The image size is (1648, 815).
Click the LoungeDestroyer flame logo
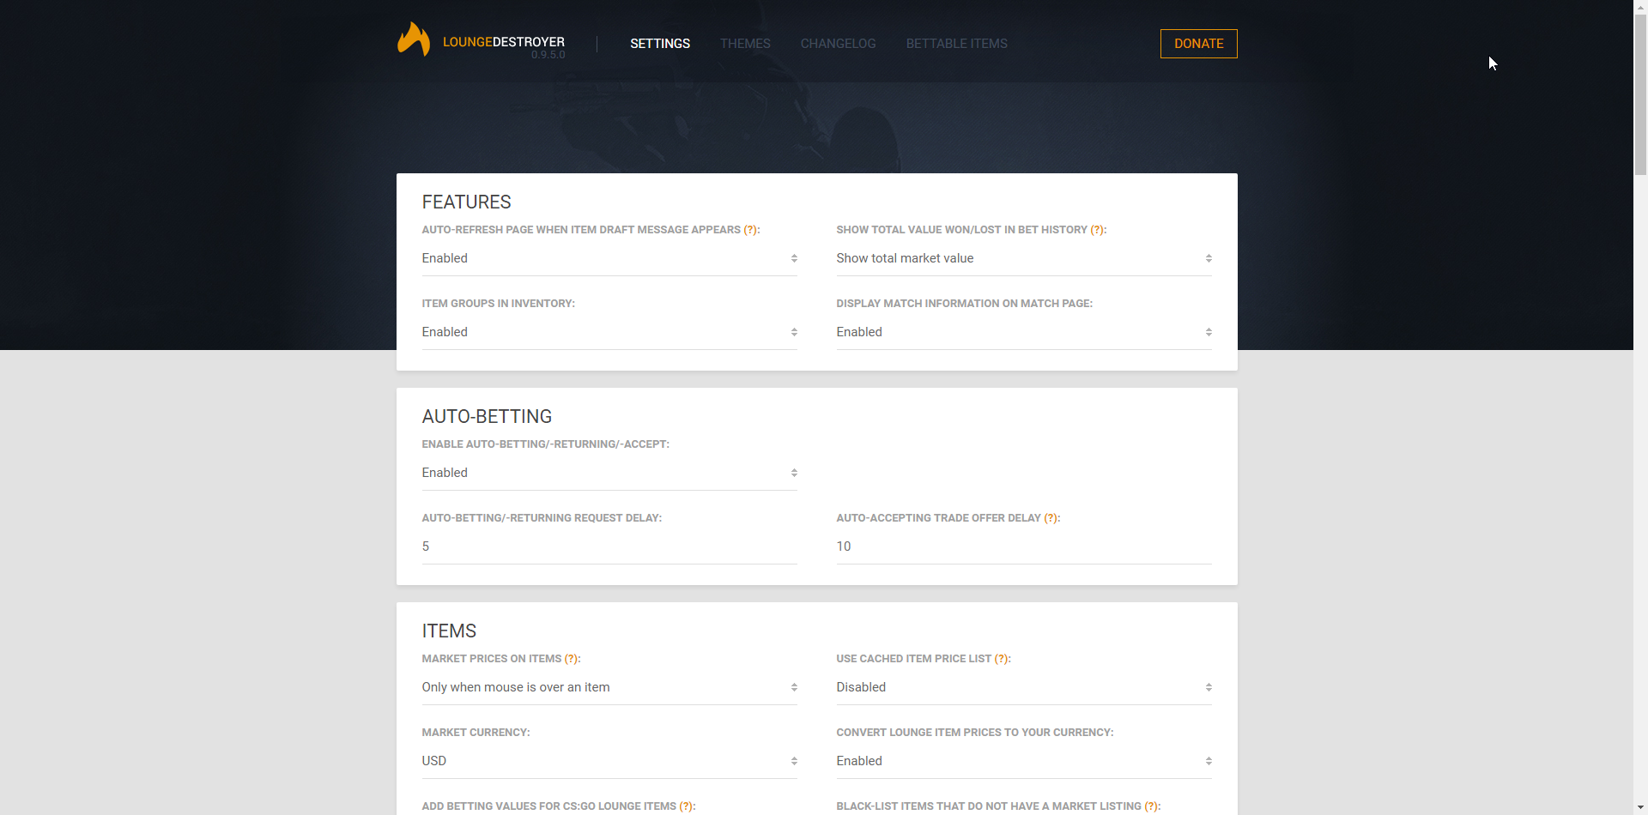point(414,40)
